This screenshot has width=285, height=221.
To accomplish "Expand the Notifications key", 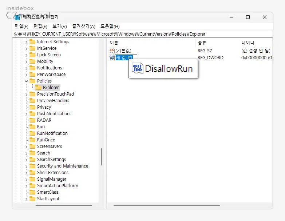I will pyautogui.click(x=26, y=68).
